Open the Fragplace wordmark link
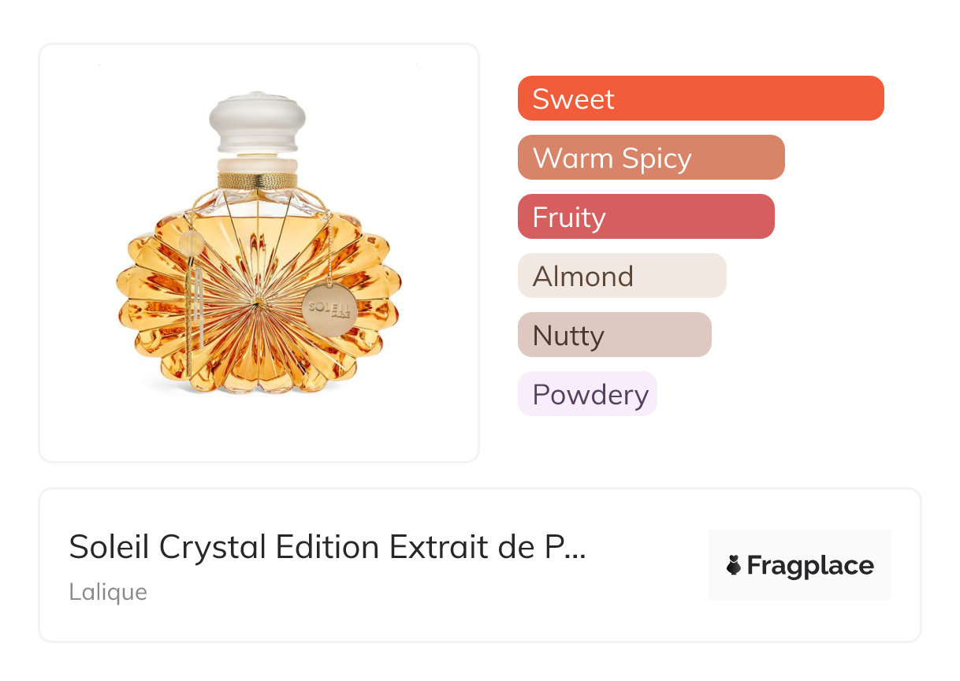 pyautogui.click(x=809, y=565)
